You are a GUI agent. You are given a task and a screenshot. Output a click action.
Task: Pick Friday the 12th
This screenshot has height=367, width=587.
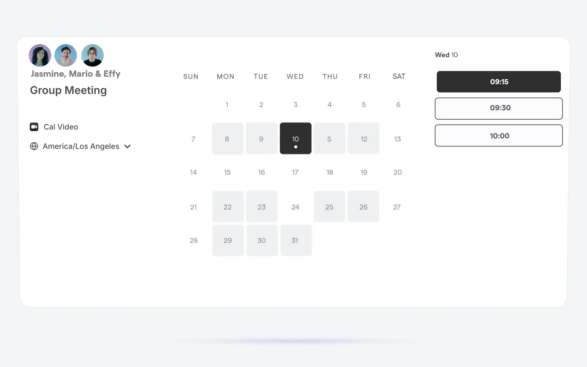(364, 138)
